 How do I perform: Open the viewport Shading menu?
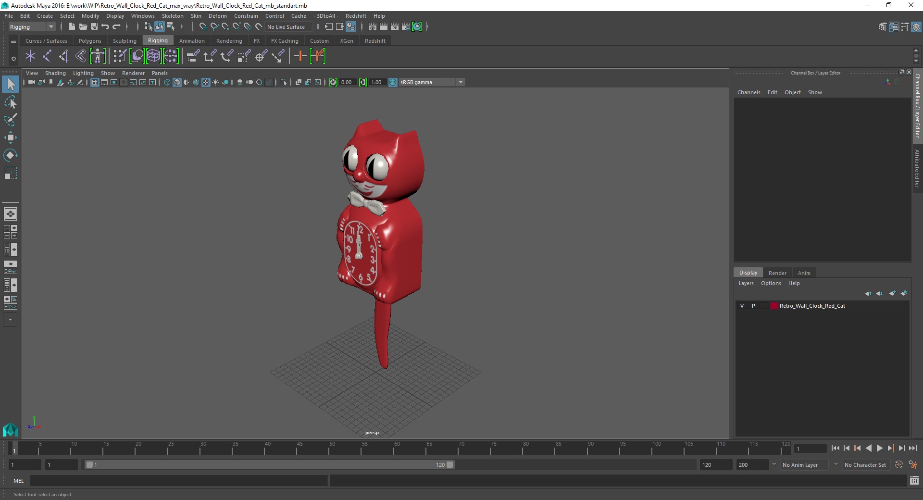coord(55,73)
